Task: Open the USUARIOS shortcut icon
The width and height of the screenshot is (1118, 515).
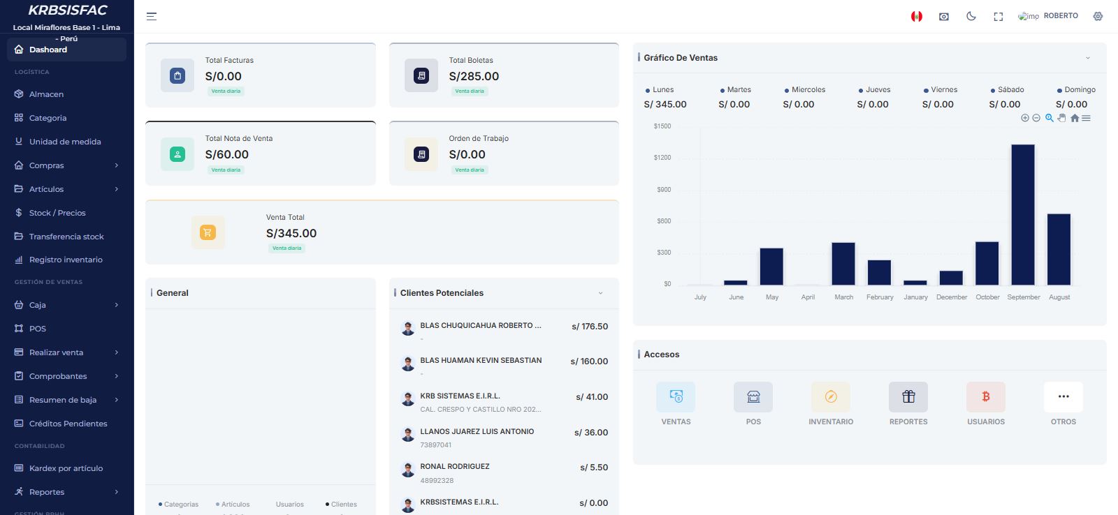Action: (x=986, y=396)
